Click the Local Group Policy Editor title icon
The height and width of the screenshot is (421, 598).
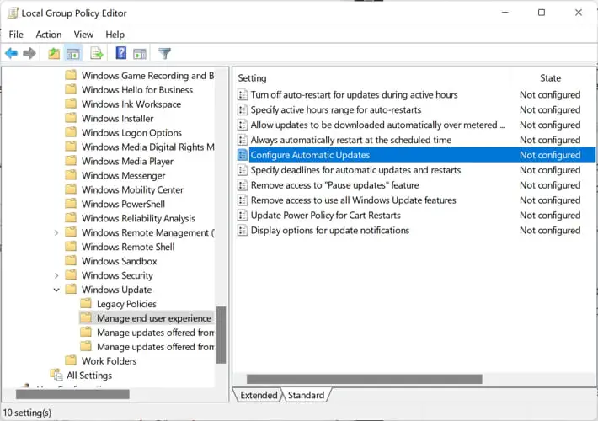(13, 13)
